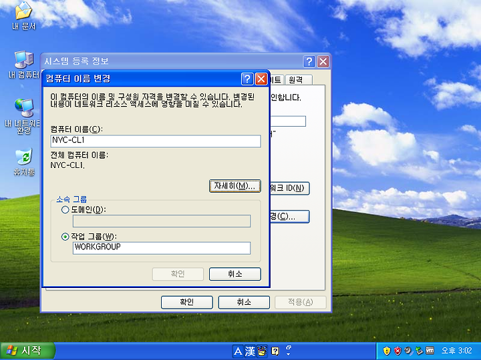Click the safely remove hardware tray icon

tap(419, 351)
